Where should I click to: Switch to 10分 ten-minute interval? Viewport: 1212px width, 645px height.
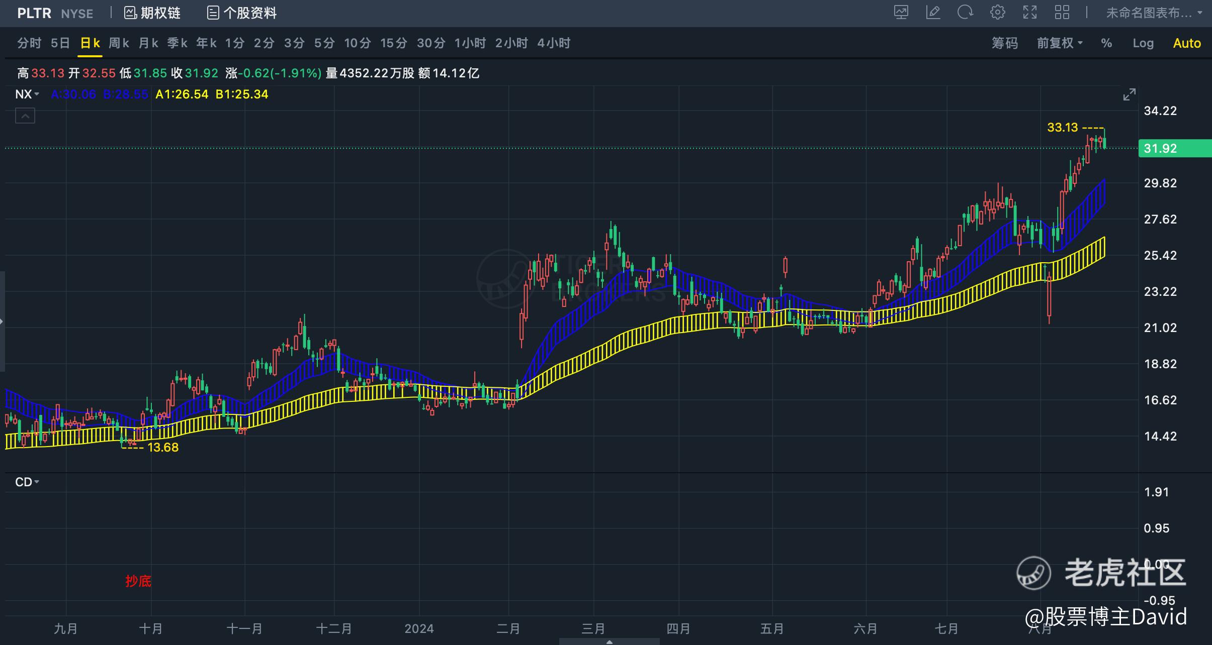click(358, 43)
